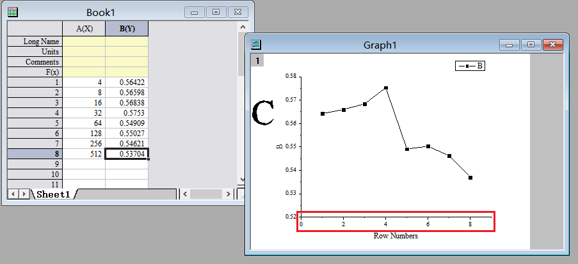Switch to the Sheet1 tab

tap(54, 194)
